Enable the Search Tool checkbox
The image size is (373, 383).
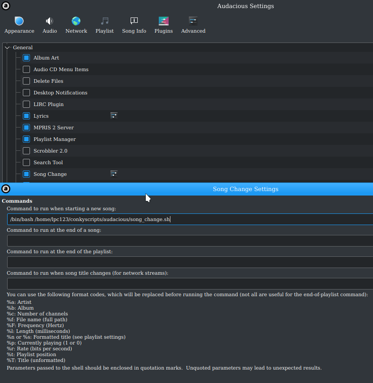(26, 162)
